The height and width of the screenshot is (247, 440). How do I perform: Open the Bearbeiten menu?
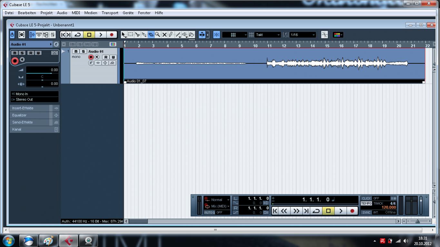27,13
